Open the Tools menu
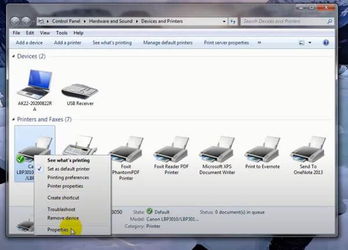This screenshot has width=348, height=250. pos(61,33)
